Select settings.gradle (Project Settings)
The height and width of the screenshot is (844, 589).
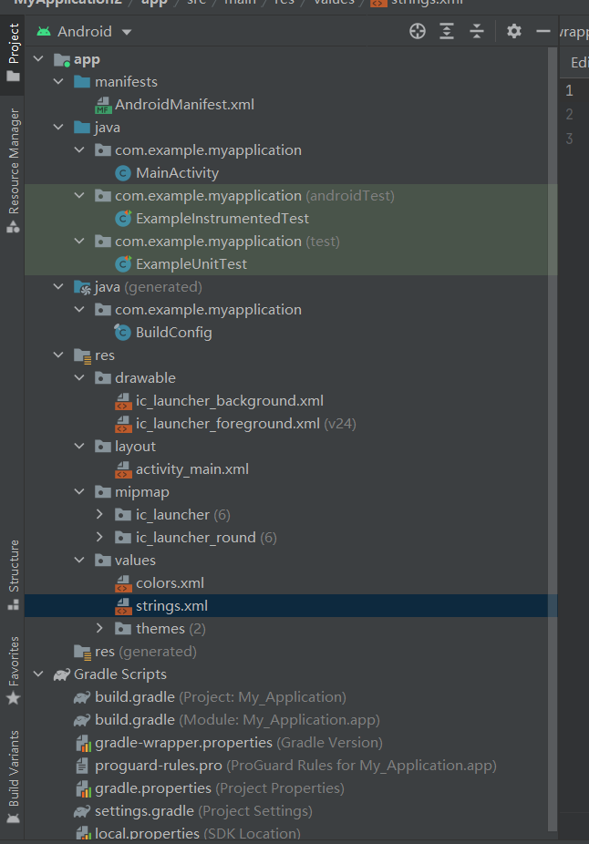203,811
